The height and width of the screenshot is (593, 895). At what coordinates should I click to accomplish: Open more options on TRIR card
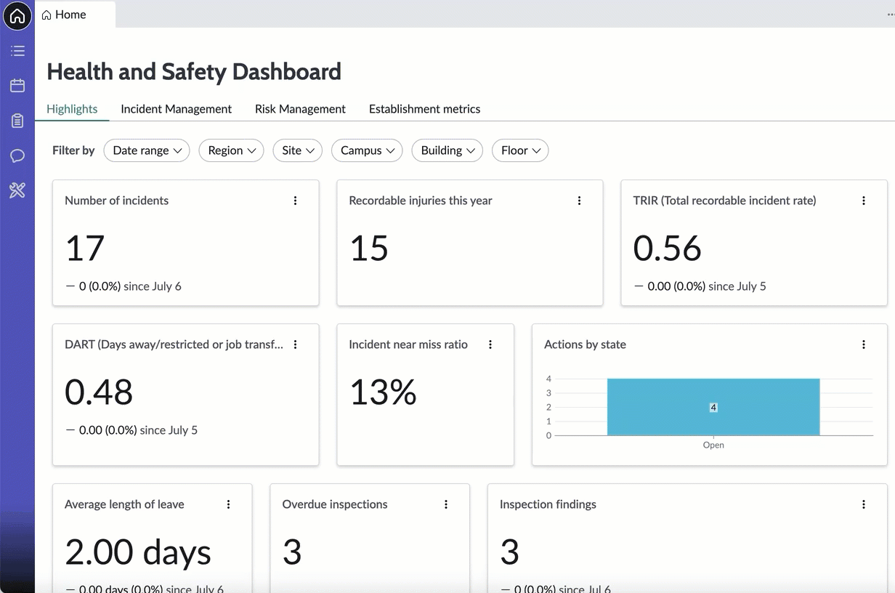[x=863, y=201]
